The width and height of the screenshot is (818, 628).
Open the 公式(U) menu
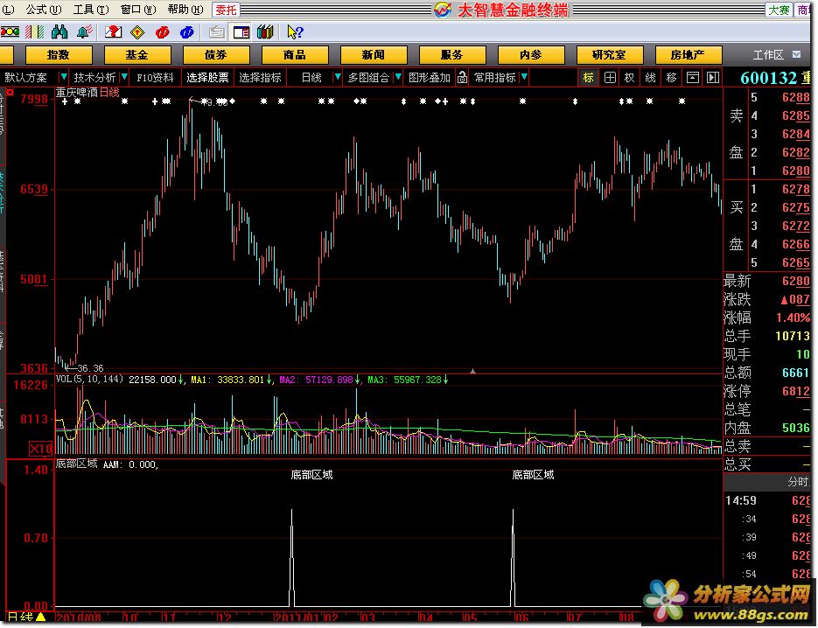pyautogui.click(x=44, y=10)
